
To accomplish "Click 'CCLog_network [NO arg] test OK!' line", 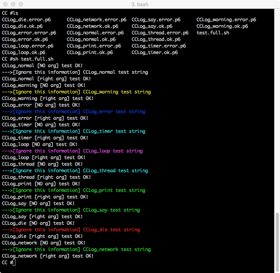I will 44,243.
